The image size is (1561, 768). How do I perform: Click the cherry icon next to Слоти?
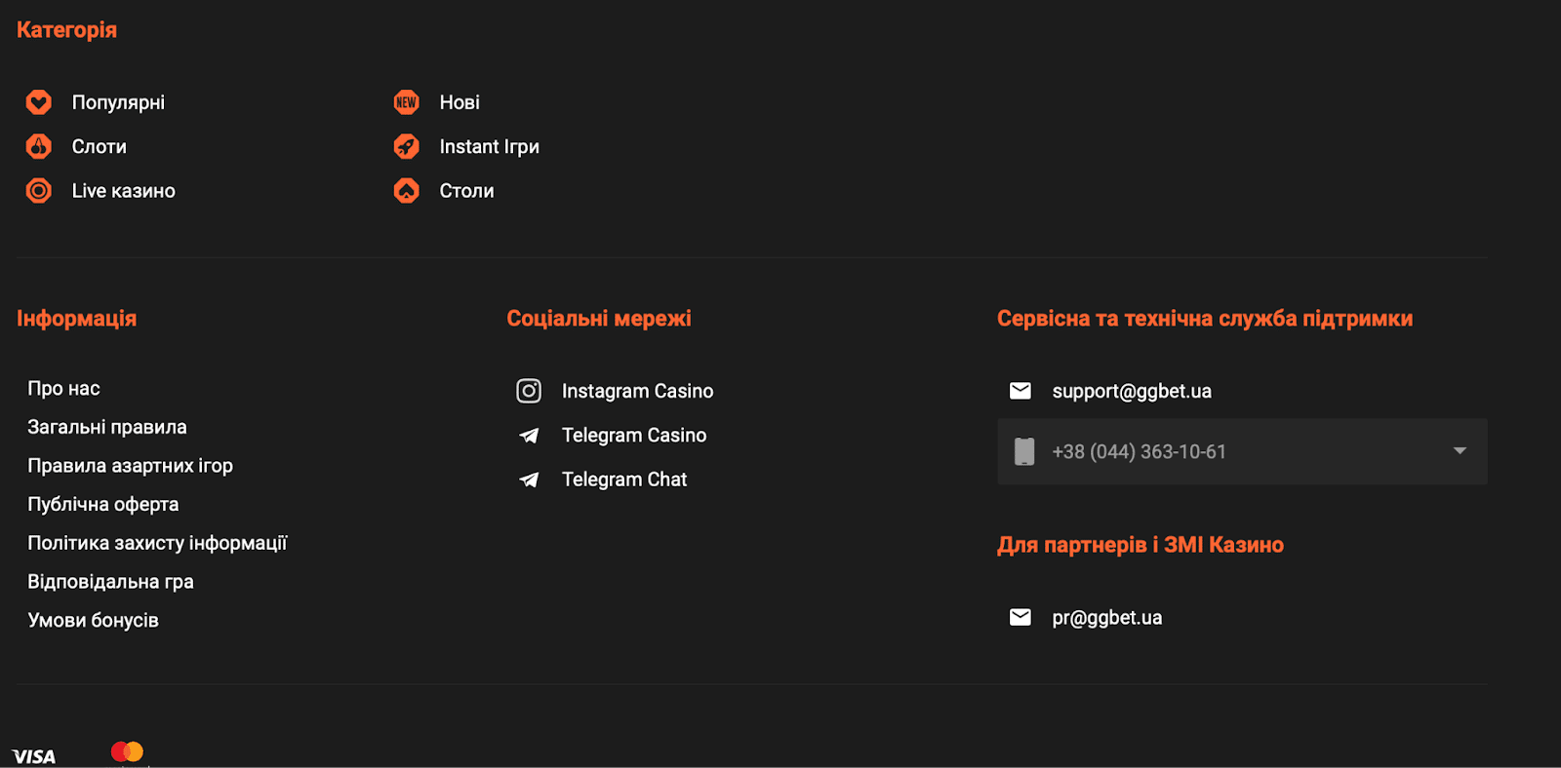[39, 146]
